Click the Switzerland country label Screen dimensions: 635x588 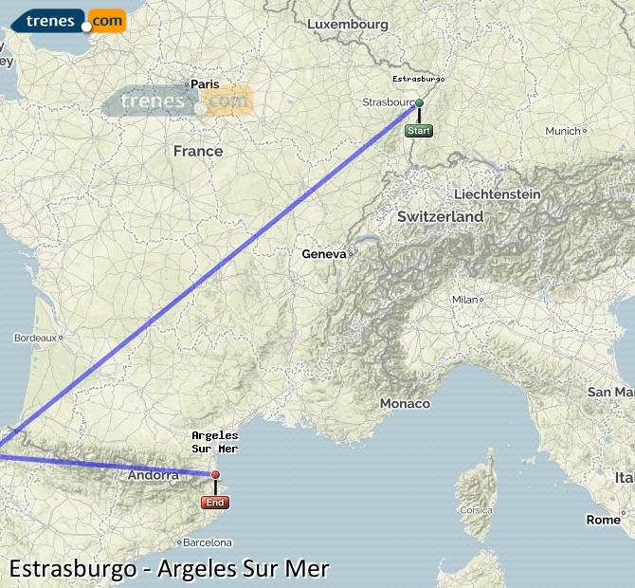tap(440, 217)
